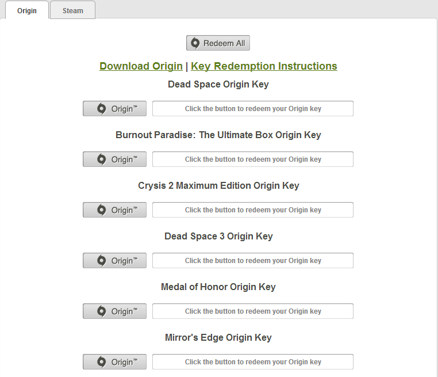This screenshot has height=377, width=438.
Task: Open the Download Origin link
Action: (141, 66)
